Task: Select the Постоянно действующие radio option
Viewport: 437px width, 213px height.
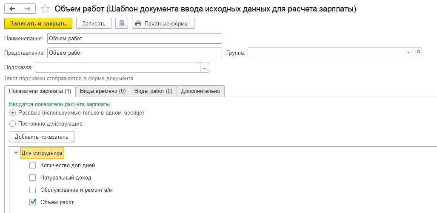Action: [x=12, y=124]
